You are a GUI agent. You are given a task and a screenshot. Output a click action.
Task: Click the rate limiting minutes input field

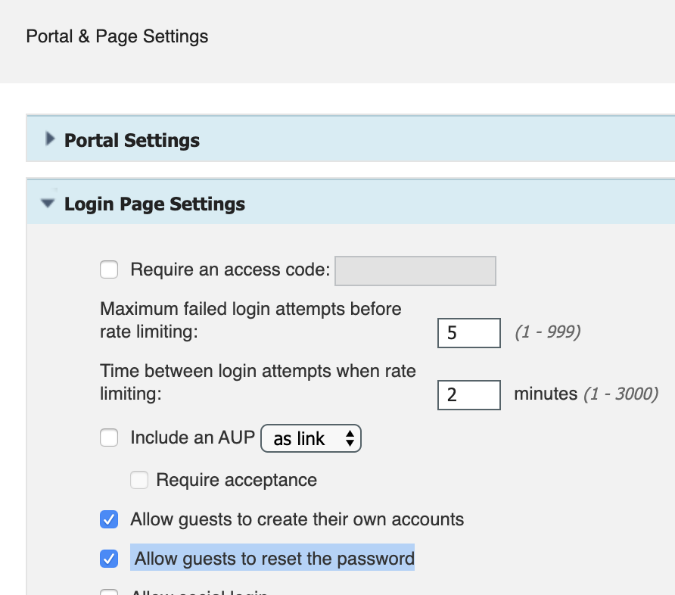coord(468,394)
